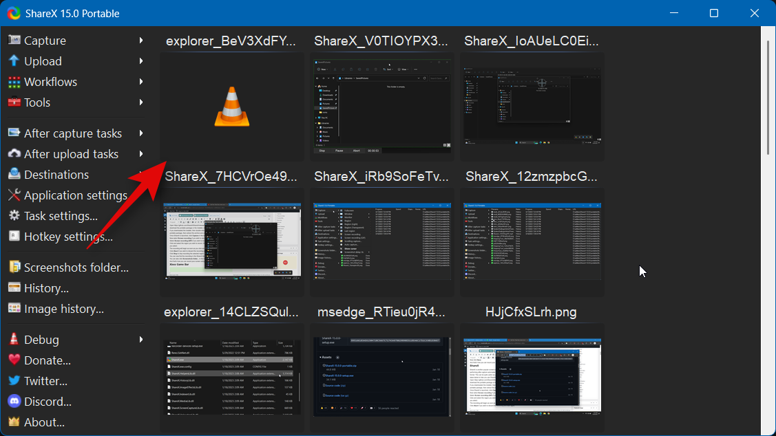Click the Capture camera icon

(x=14, y=41)
